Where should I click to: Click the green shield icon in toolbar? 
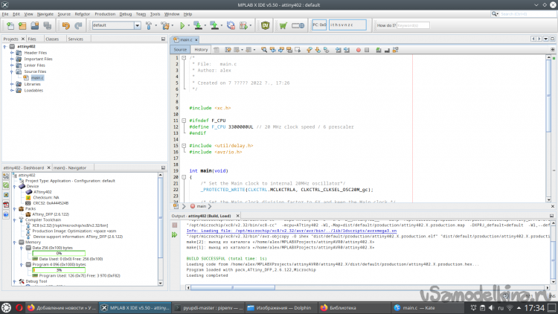266,25
